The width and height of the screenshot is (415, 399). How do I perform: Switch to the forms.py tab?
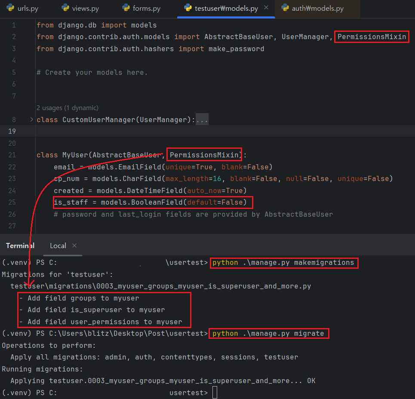coord(146,8)
